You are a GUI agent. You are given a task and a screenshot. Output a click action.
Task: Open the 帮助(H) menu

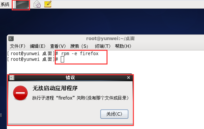123,46
